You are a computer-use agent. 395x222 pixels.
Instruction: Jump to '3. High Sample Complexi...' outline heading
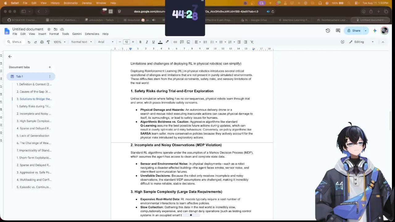(x=34, y=121)
